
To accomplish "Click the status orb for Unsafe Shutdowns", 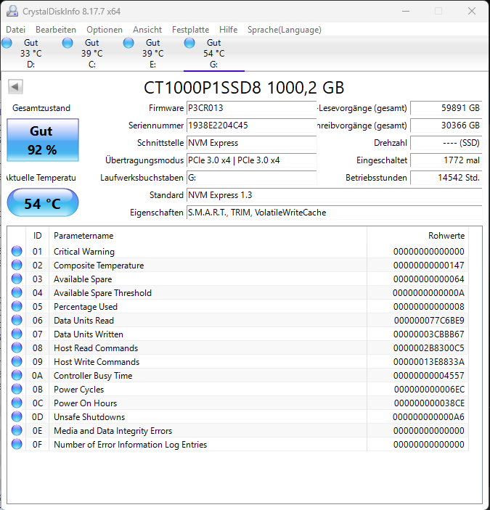I will pos(17,416).
